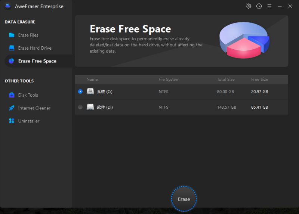The width and height of the screenshot is (299, 214).
Task: Click the AweEraser Enterprise title text
Action: [39, 6]
